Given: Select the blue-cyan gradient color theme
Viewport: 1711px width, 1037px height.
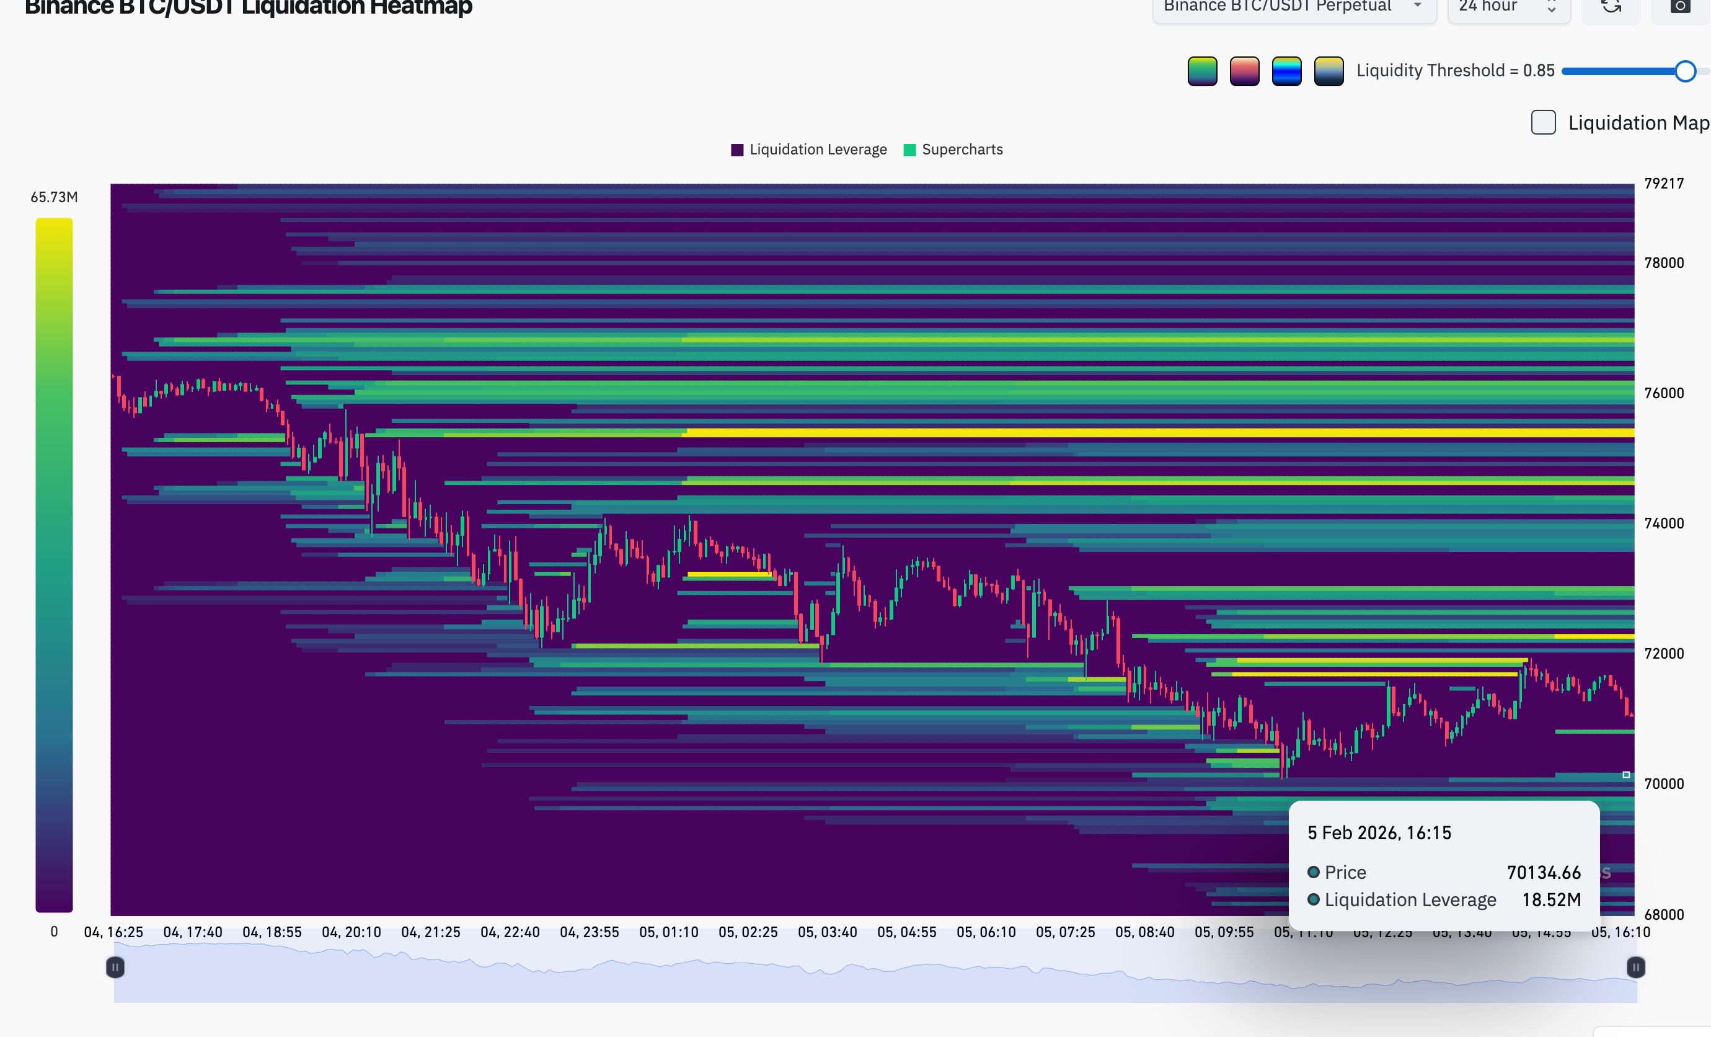Looking at the screenshot, I should pyautogui.click(x=1286, y=71).
